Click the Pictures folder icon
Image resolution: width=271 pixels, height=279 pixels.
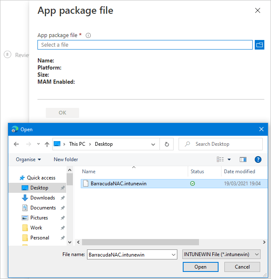[x=25, y=218]
